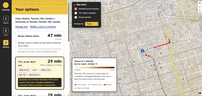Click the Bus 94 badge
Image resolution: width=202 pixels, height=96 pixels.
pos(22,75)
